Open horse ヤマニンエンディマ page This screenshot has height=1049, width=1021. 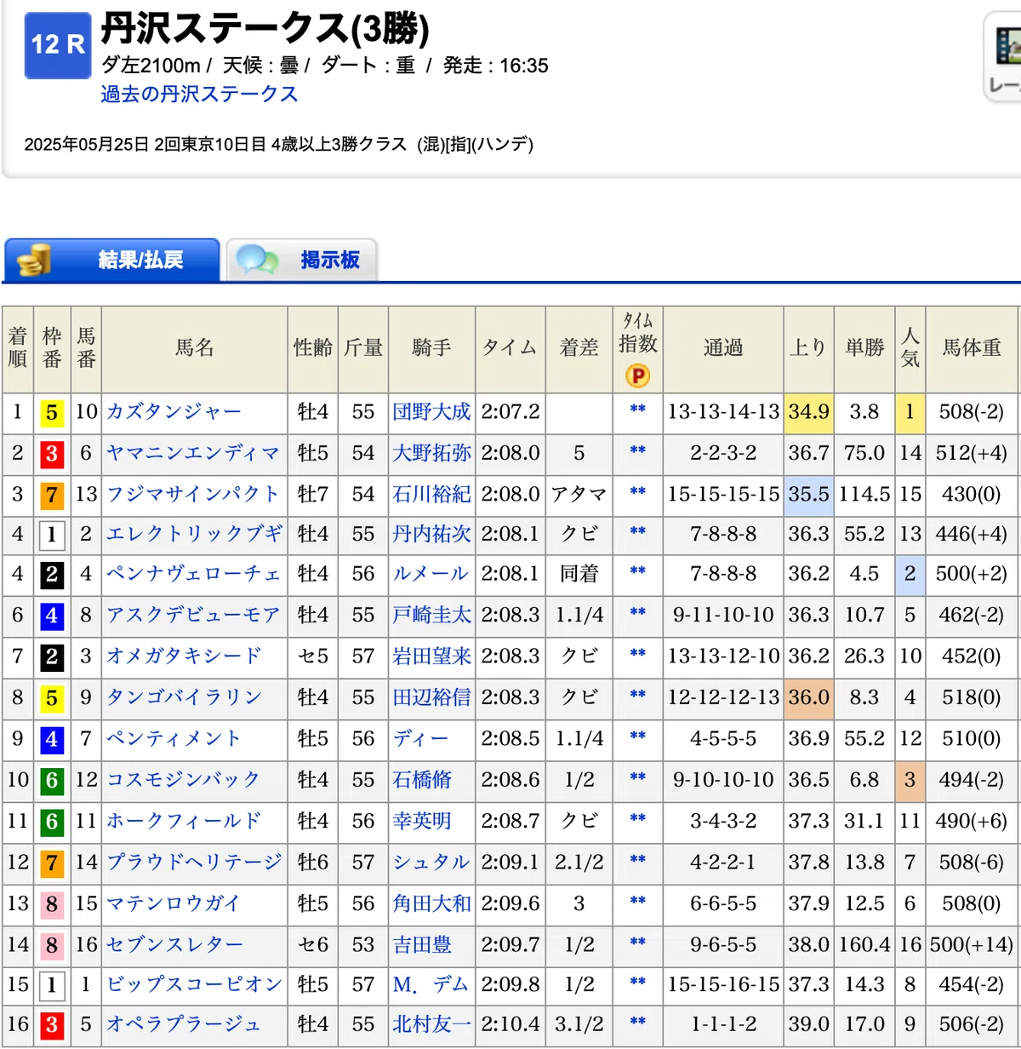(x=193, y=453)
